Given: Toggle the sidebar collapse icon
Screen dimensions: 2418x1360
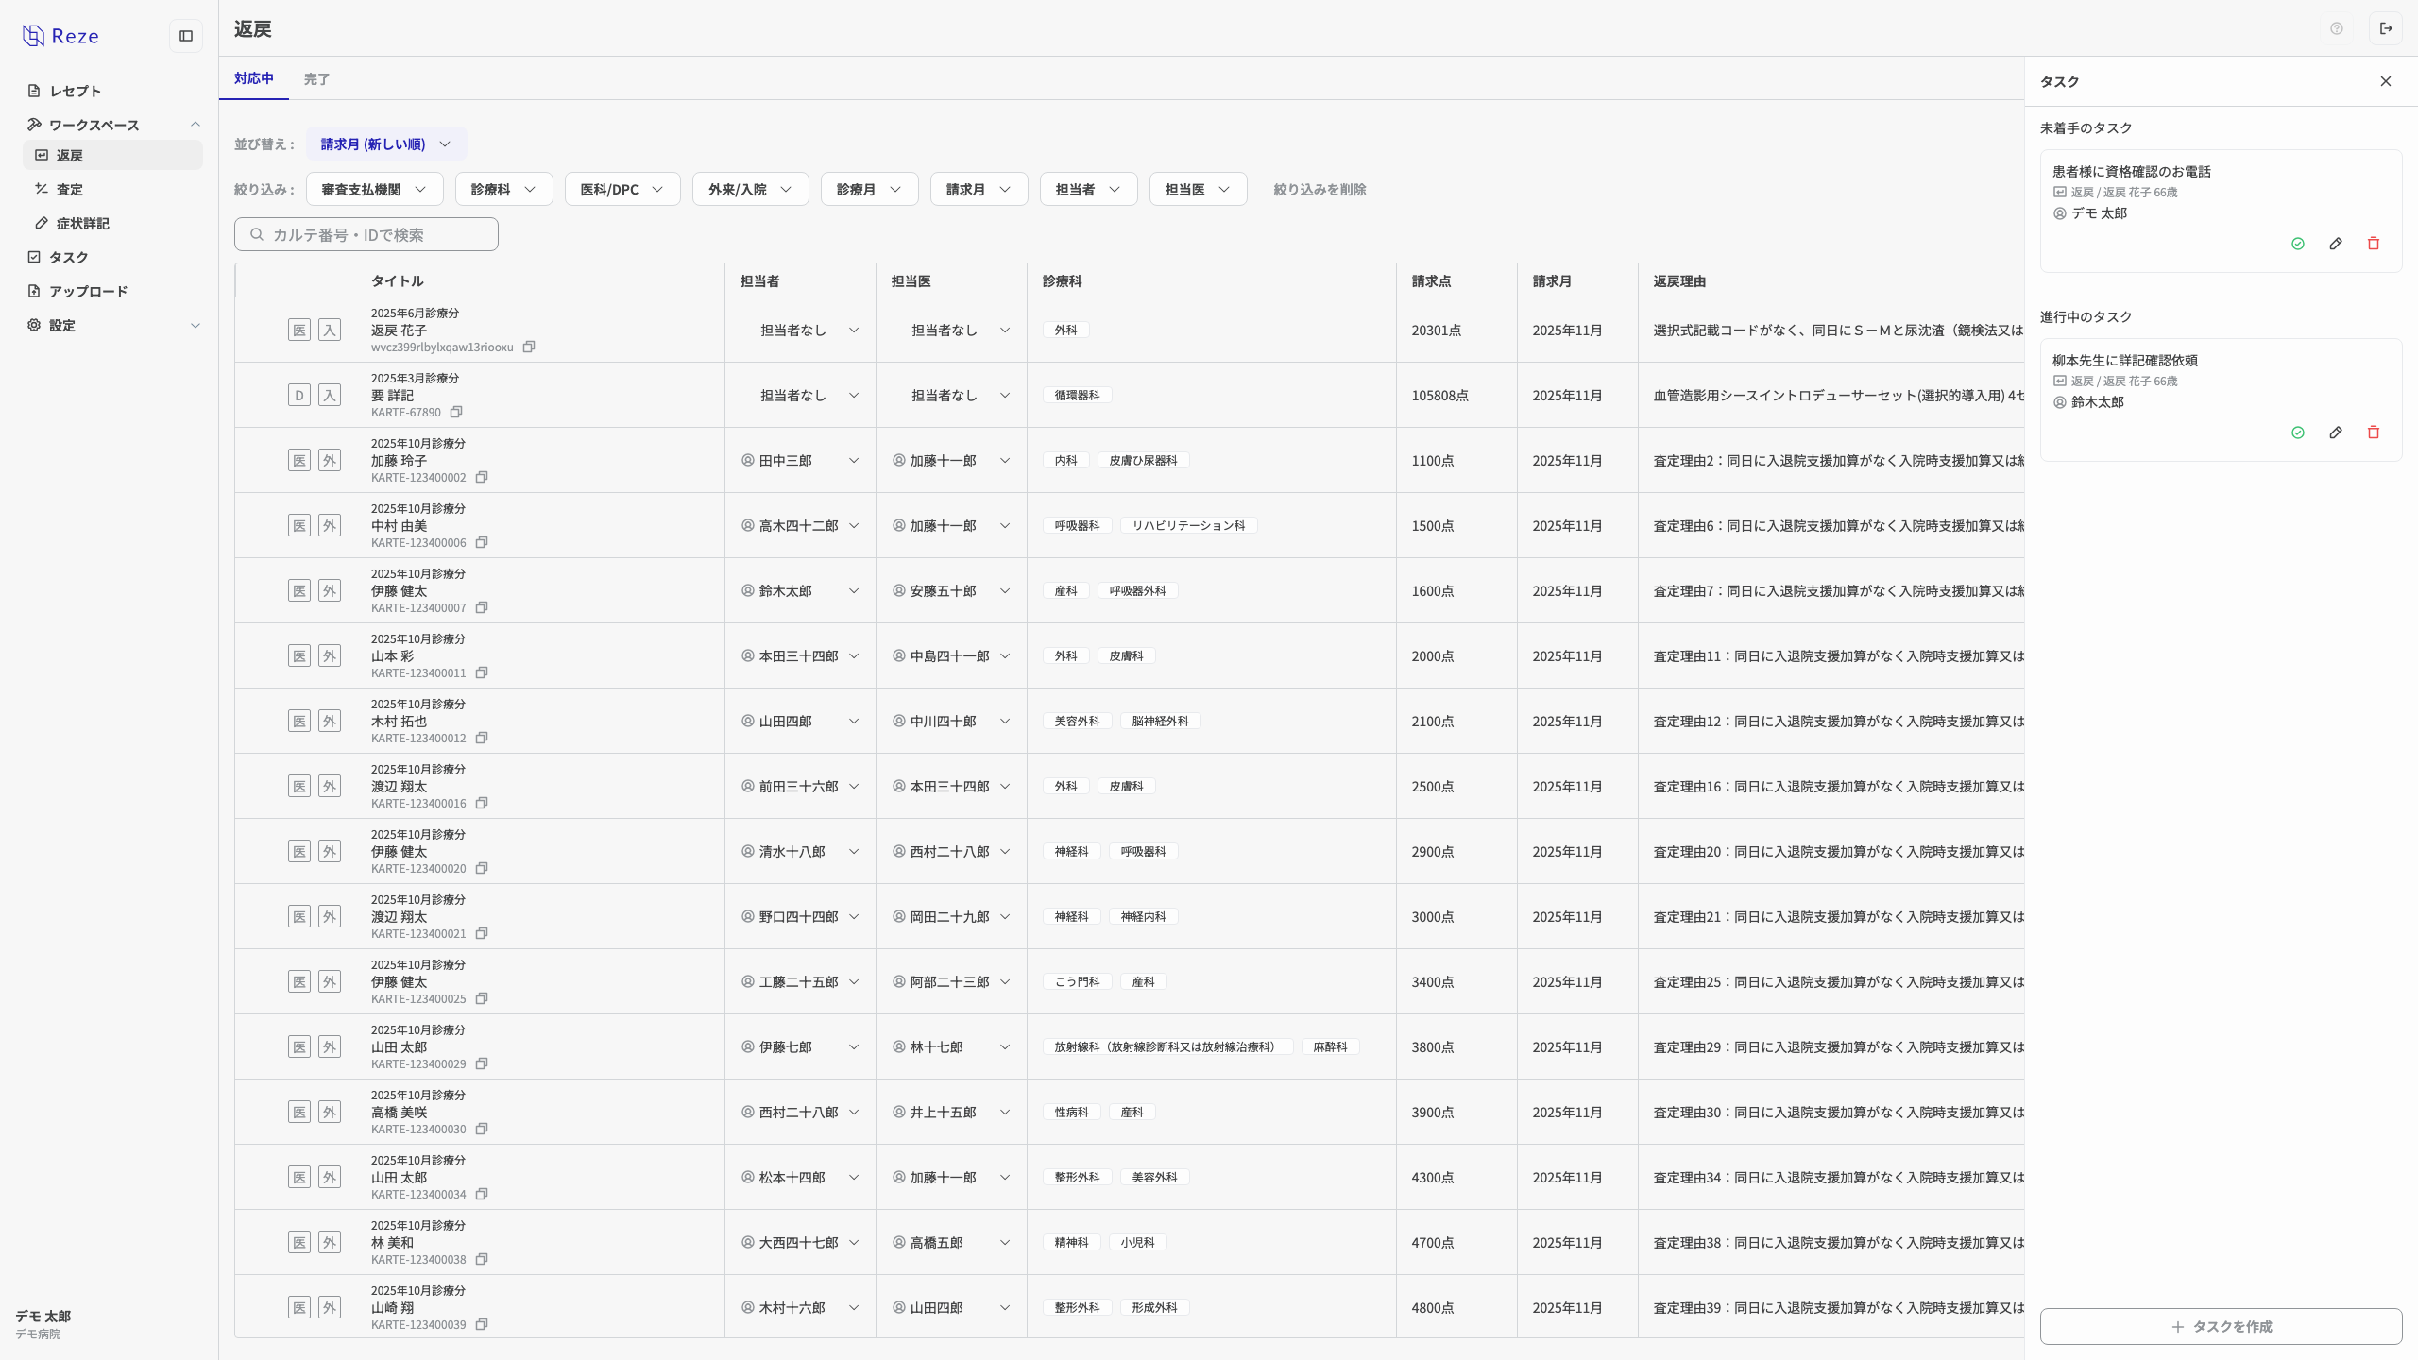Looking at the screenshot, I should click(x=186, y=36).
